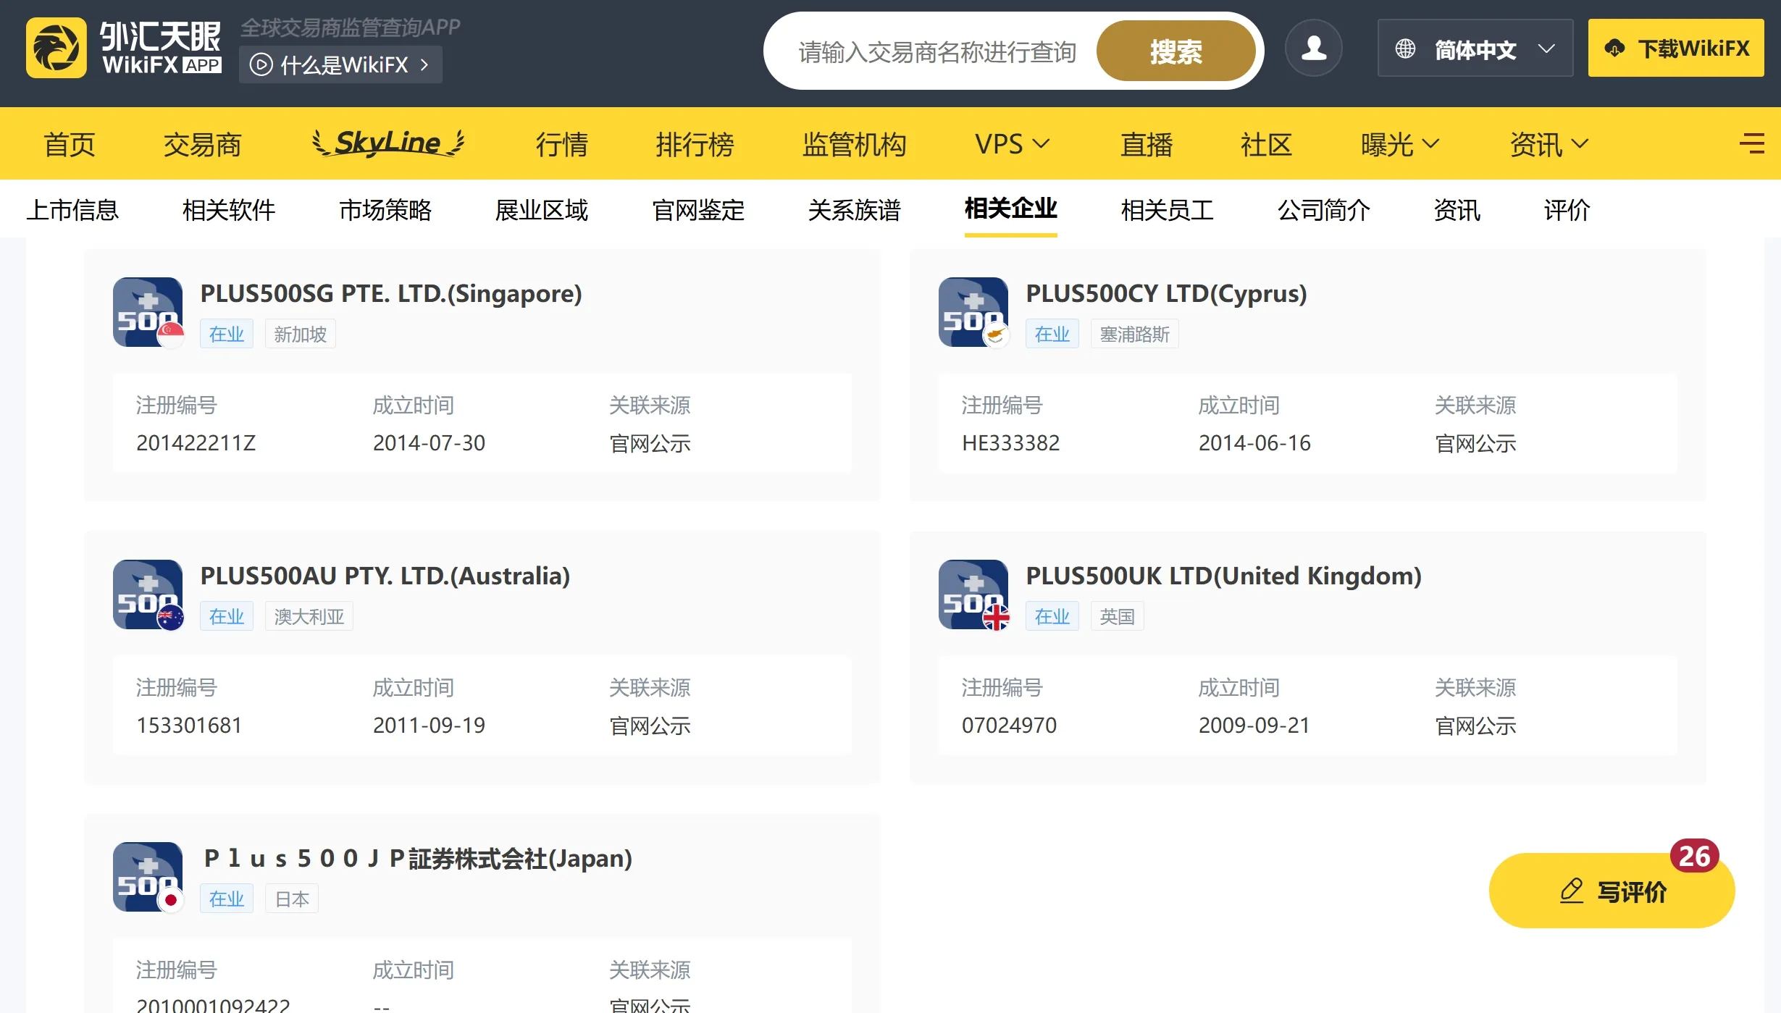This screenshot has height=1013, width=1781.
Task: Open PLUS500UK LTD(United Kingdom) company title
Action: coord(1223,576)
